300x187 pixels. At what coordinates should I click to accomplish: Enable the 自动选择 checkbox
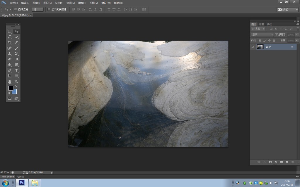16,9
